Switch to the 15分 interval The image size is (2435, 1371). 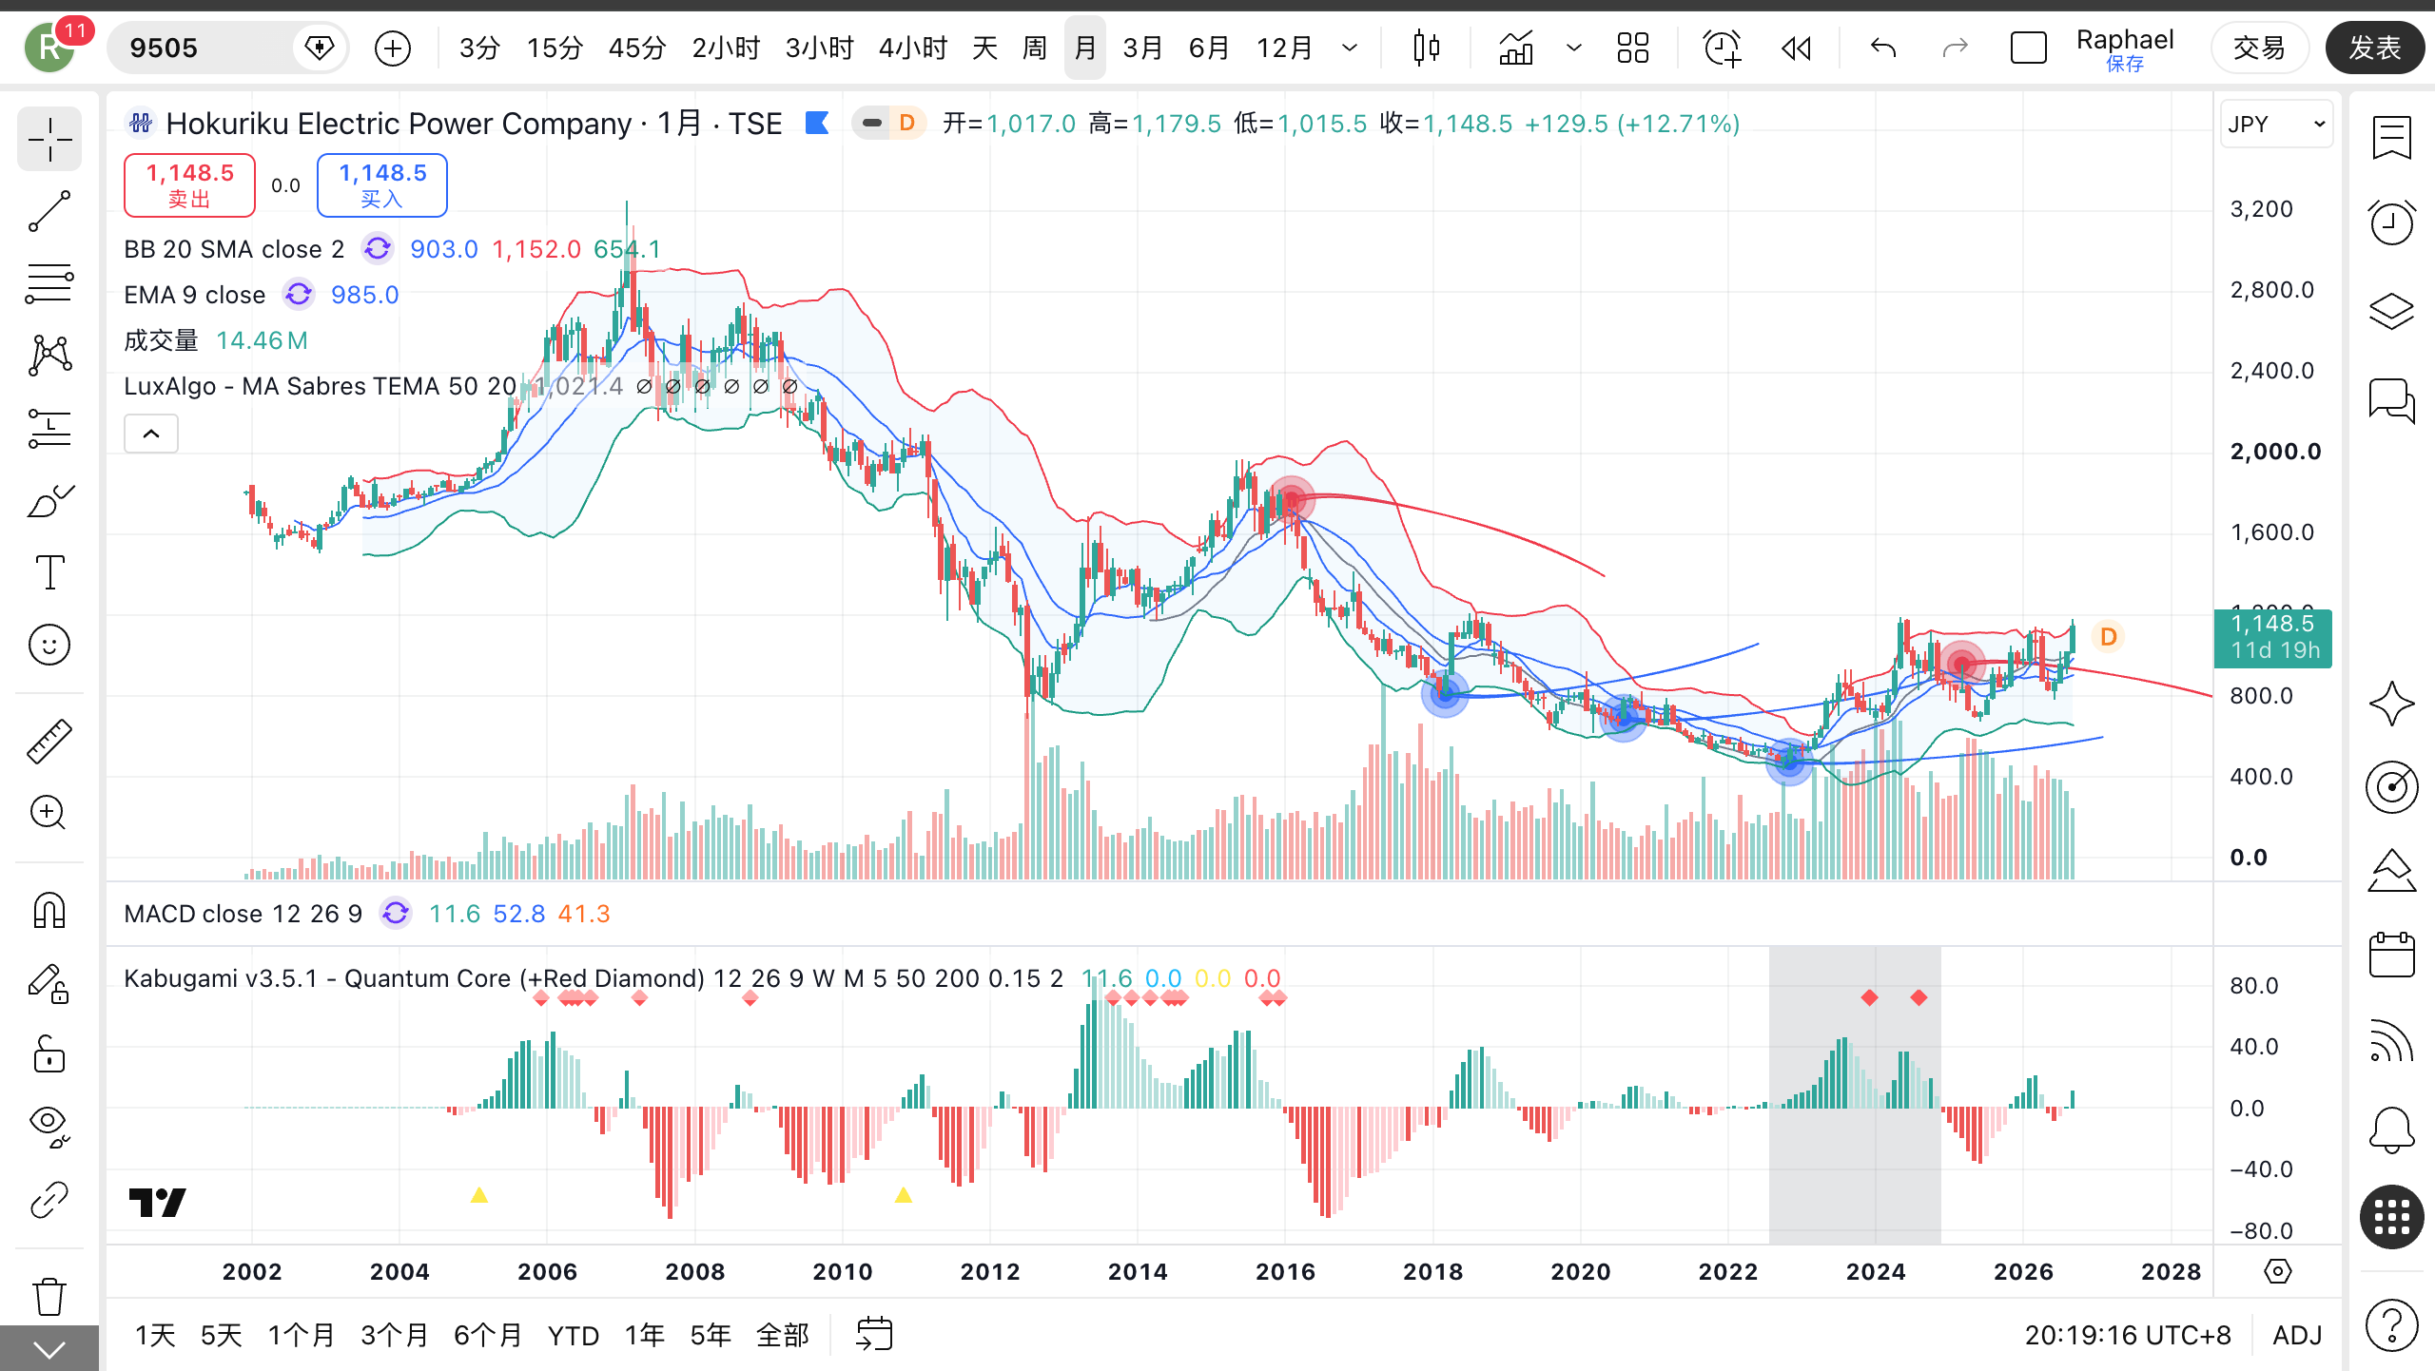tap(555, 48)
